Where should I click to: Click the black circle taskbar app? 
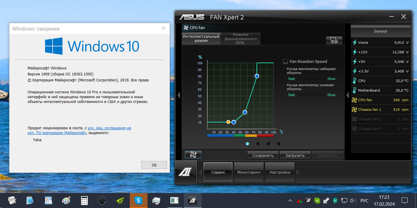pos(102,200)
